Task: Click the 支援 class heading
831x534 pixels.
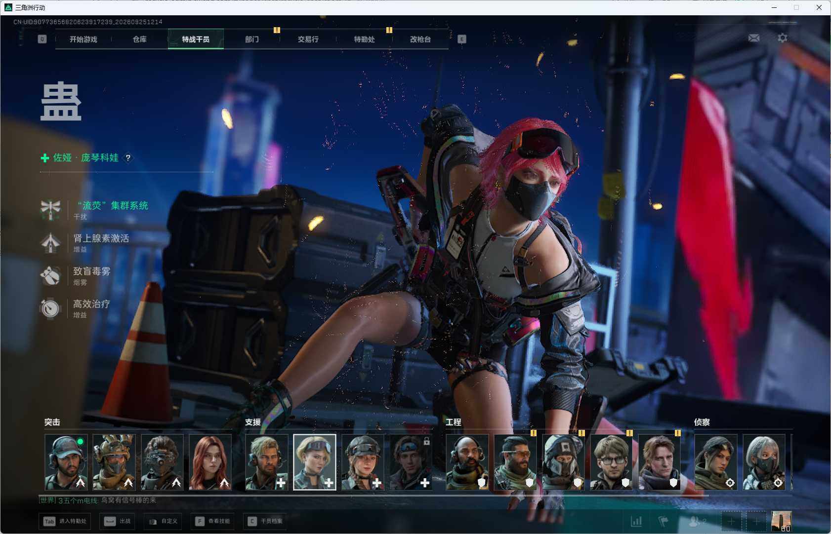Action: click(x=253, y=422)
